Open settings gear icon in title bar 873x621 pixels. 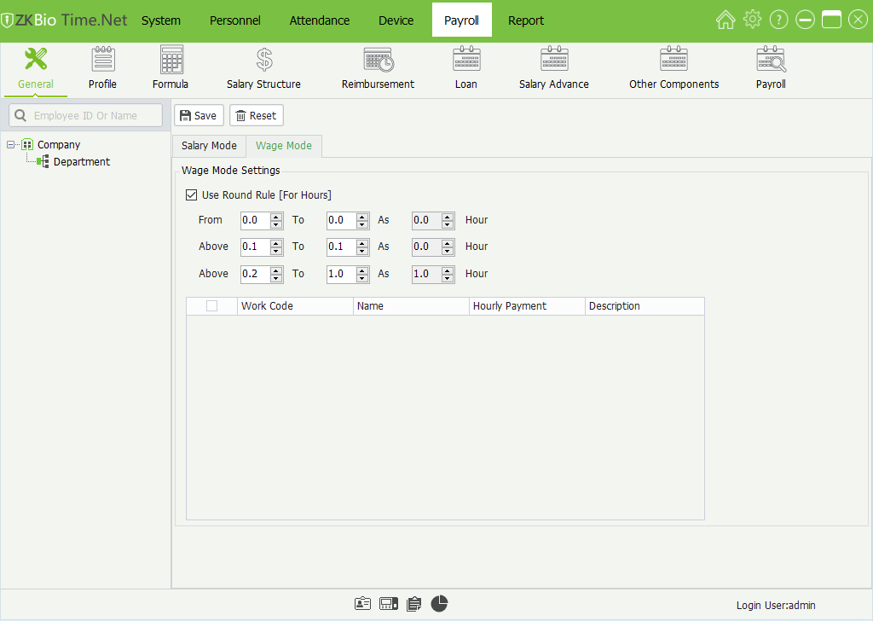pos(752,20)
